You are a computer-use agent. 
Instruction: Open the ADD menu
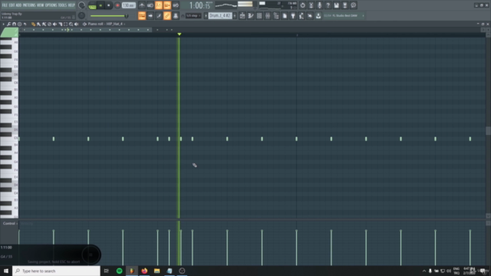[x=18, y=5]
